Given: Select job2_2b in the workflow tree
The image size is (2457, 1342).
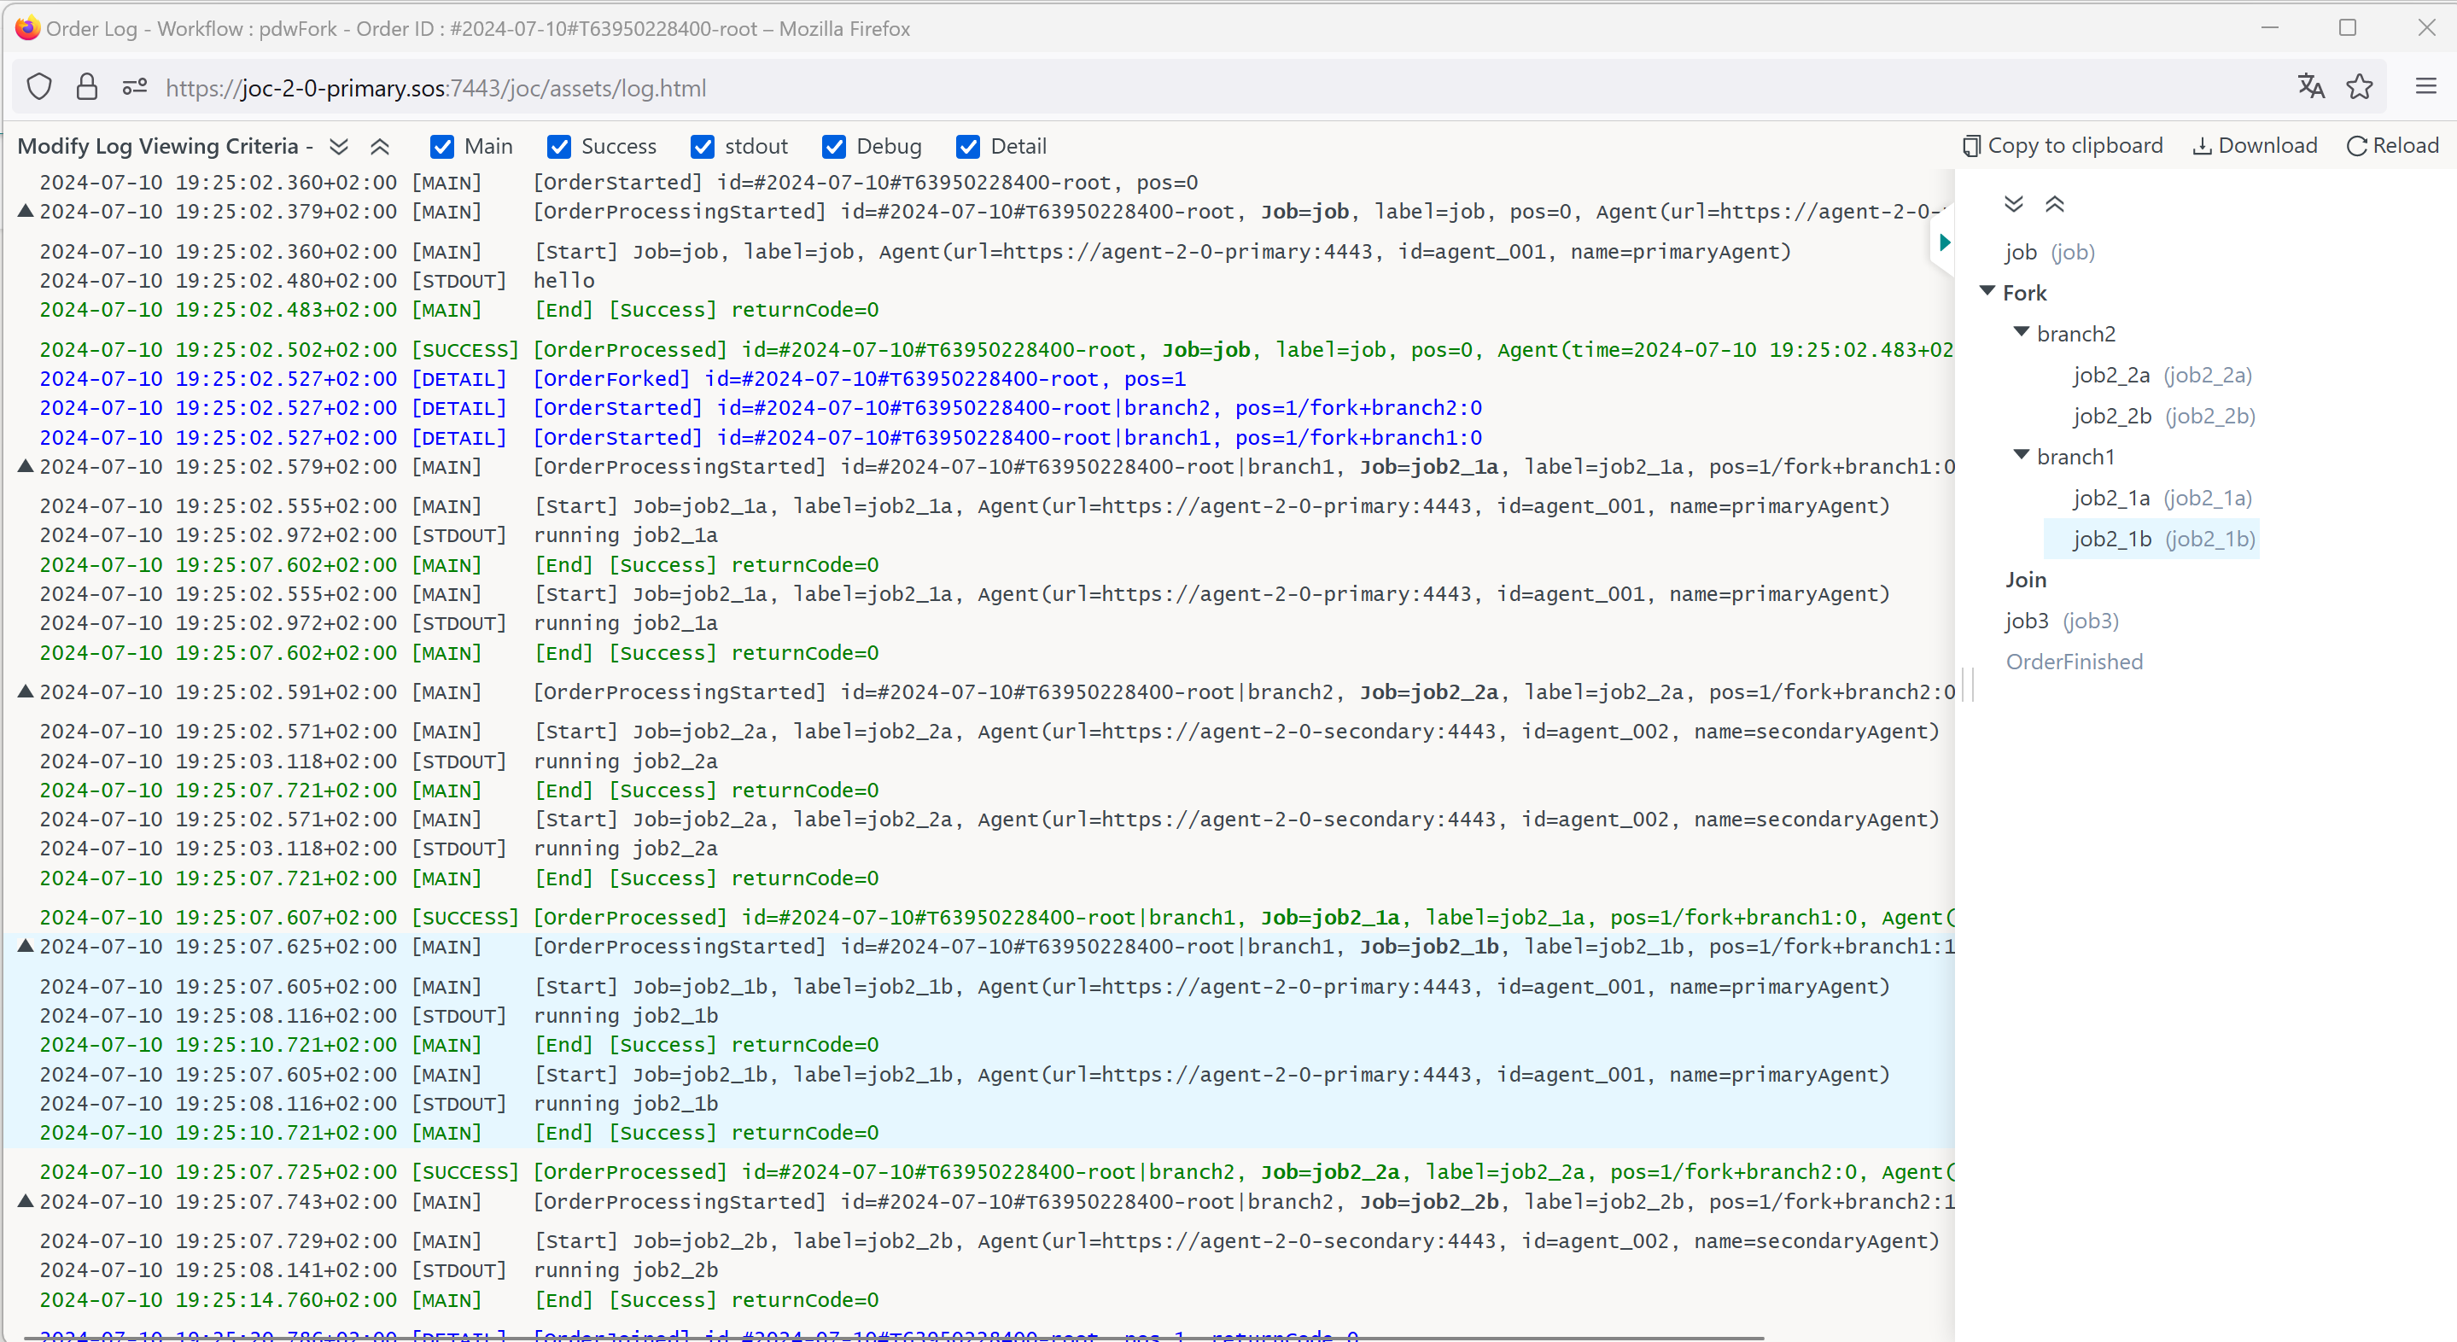Looking at the screenshot, I should 2164,416.
